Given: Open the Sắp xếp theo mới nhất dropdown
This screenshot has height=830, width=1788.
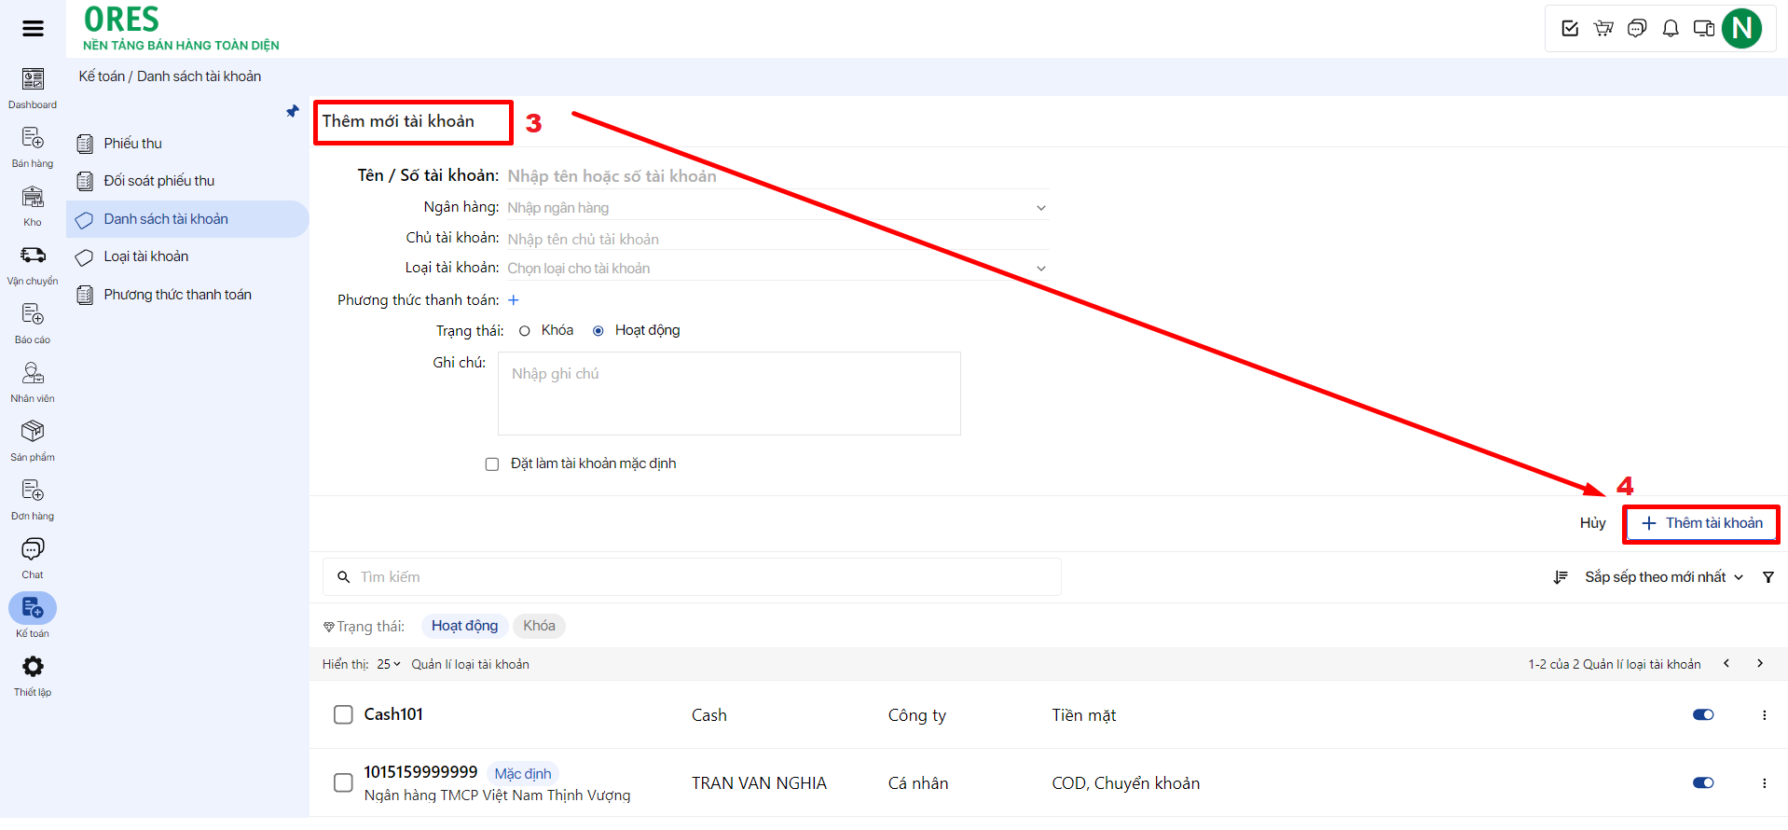Looking at the screenshot, I should pyautogui.click(x=1662, y=577).
